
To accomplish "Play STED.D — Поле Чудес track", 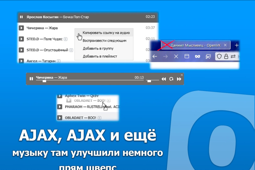I will click(21, 39).
